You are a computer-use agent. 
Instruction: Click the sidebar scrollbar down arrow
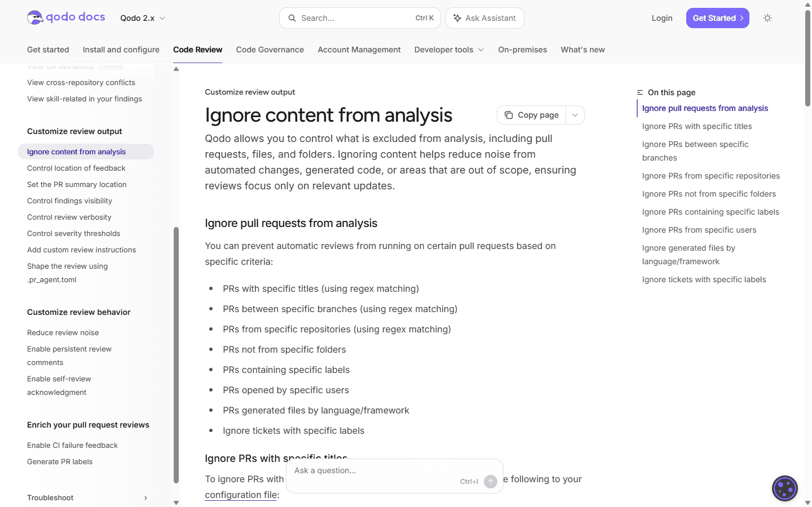coord(176,502)
